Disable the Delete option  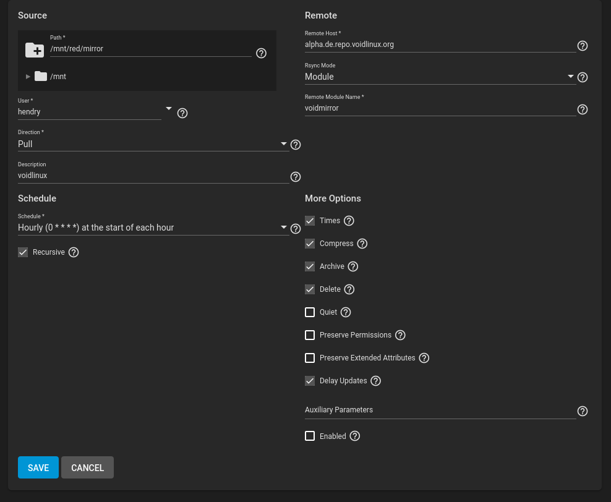coord(310,289)
